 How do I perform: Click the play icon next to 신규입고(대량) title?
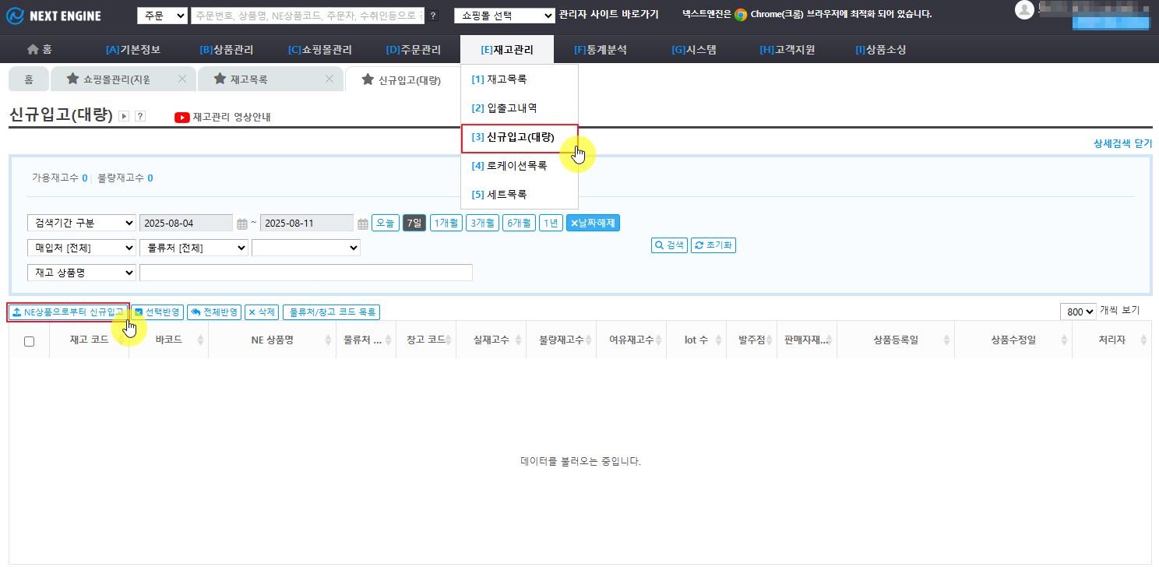pos(124,116)
